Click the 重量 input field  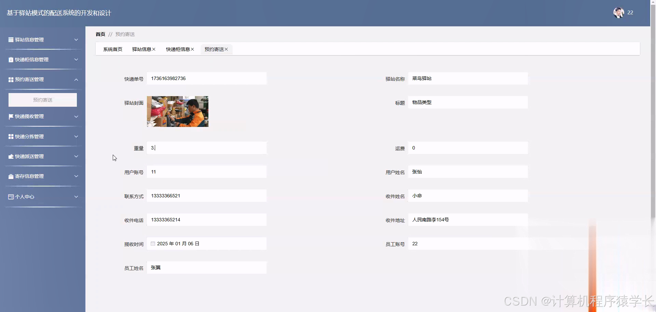[207, 148]
